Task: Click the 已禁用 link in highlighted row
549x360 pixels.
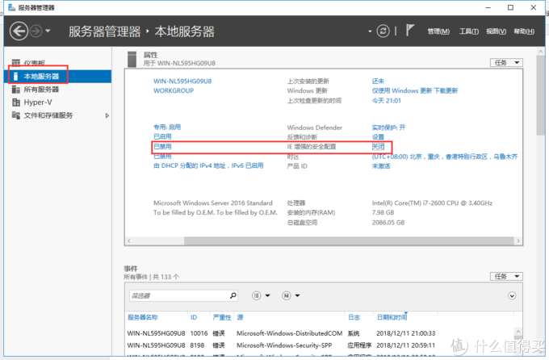Action: [162, 146]
